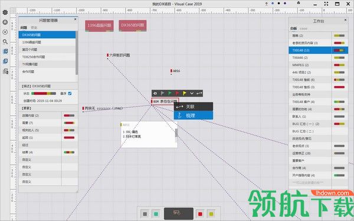Click the pin icon in the node toolbar
The width and height of the screenshot is (354, 221).
[x=155, y=93]
